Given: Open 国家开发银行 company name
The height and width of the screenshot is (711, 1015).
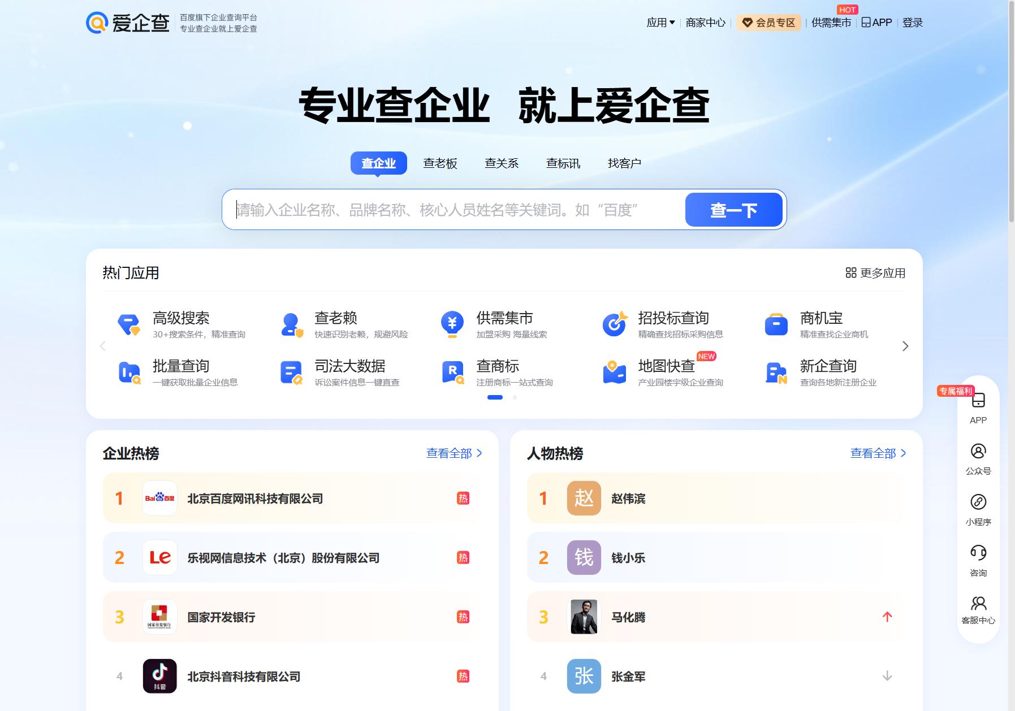Looking at the screenshot, I should coord(221,617).
